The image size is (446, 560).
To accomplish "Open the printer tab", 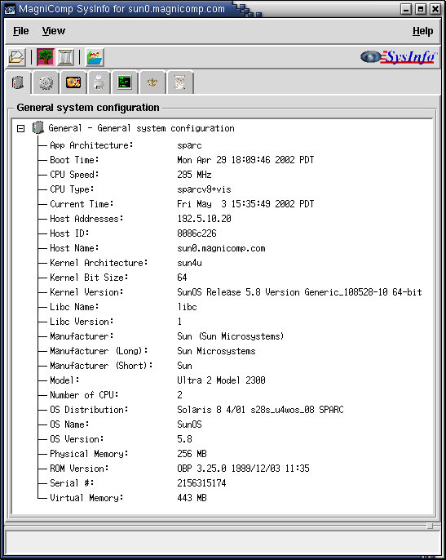I will [x=99, y=83].
